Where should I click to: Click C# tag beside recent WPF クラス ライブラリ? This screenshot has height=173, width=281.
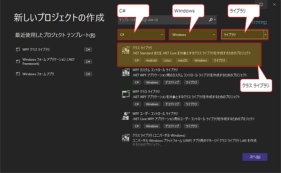tap(88, 50)
